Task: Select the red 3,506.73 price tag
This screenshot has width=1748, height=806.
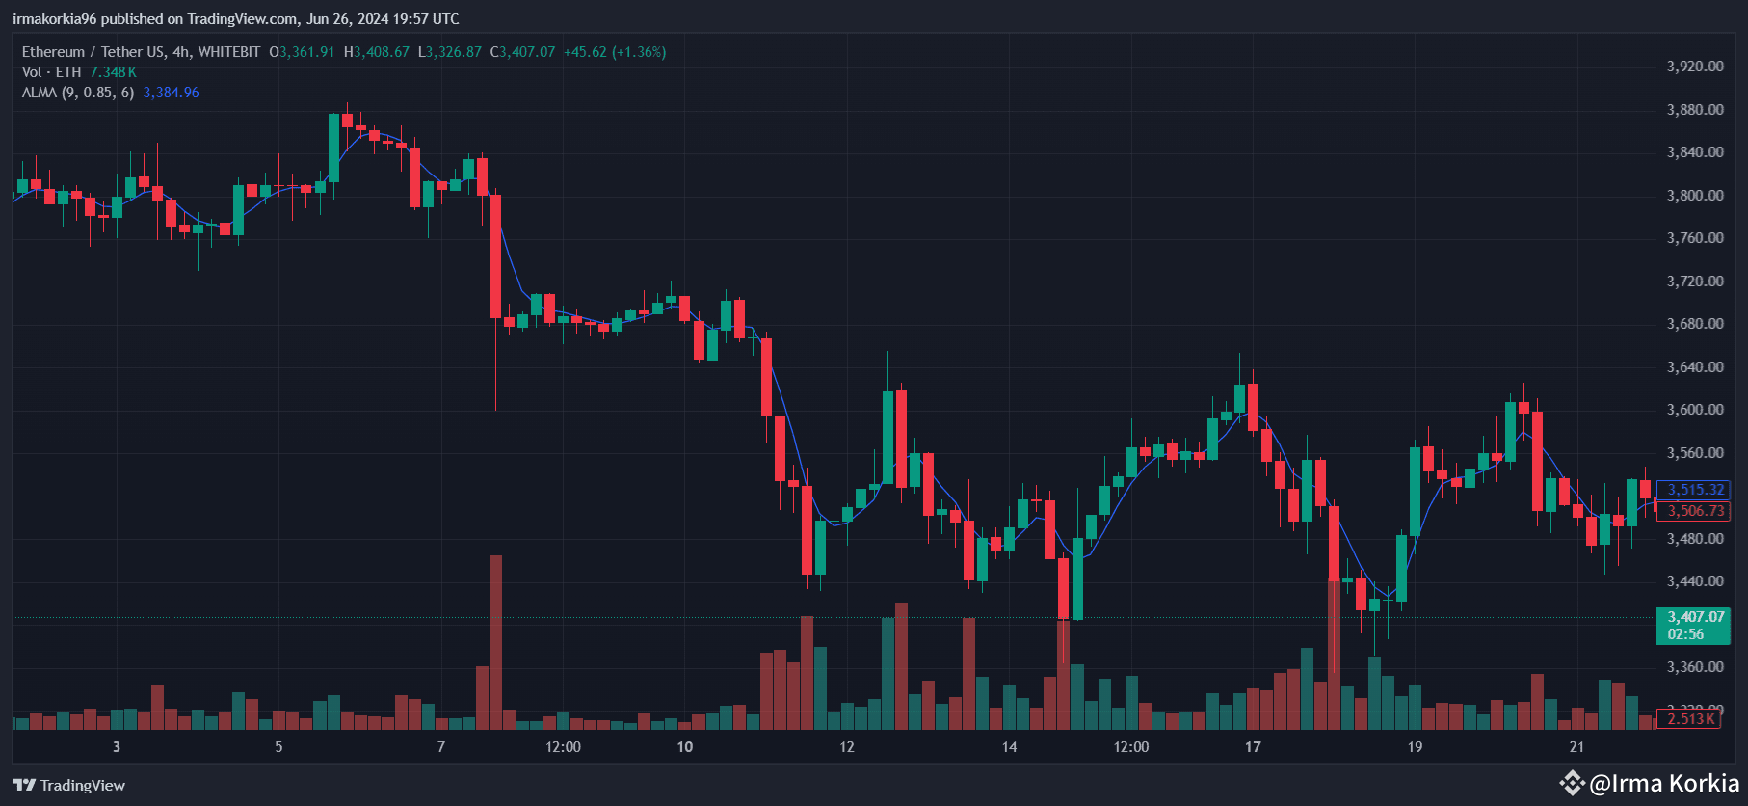Action: point(1695,511)
